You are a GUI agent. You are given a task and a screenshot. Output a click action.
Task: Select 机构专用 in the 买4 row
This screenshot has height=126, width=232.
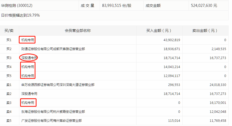click(x=28, y=67)
